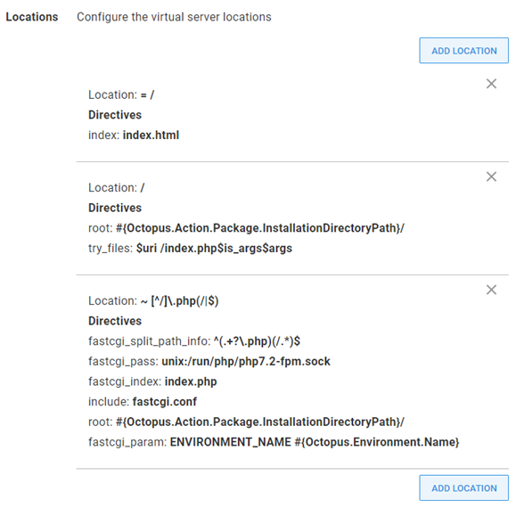
Task: Delete the '/' location using its X icon
Action: [491, 176]
